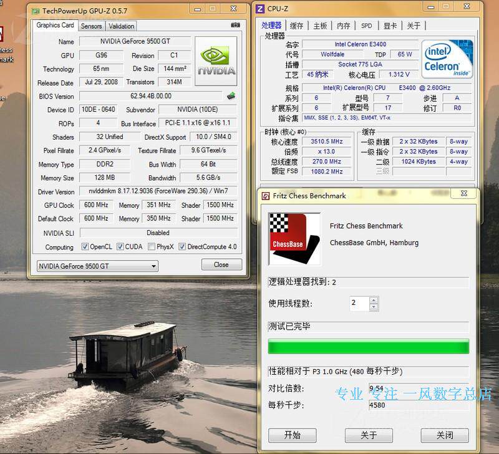This screenshot has height=454, width=499.
Task: Click the Close button in GPU-Z
Action: [x=221, y=264]
